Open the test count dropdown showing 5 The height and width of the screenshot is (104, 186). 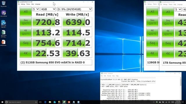[x=36, y=9]
